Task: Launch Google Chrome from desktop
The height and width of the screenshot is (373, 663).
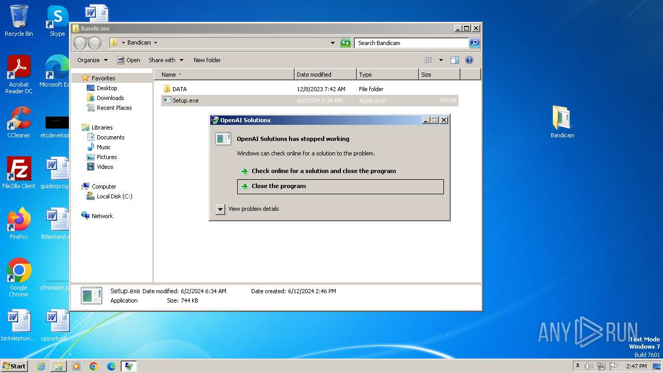Action: point(19,278)
